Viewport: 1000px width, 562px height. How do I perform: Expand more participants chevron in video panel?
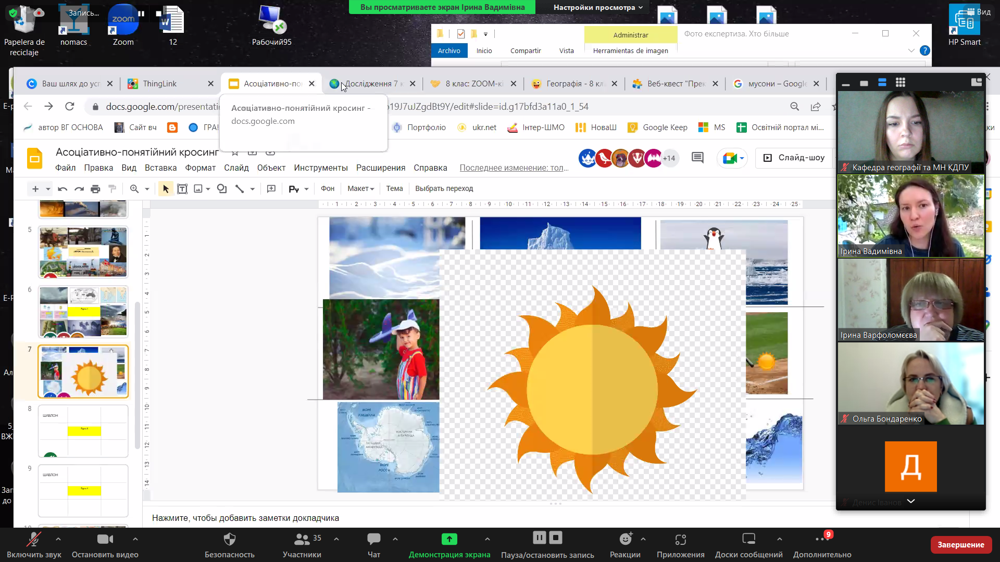tap(910, 501)
